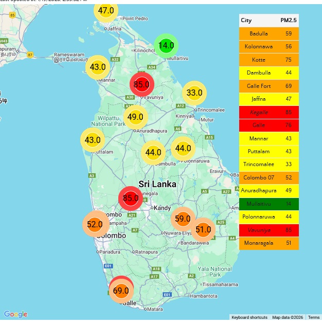322x325 pixels.
Task: Open the Keyboard shortcuts button
Action: [249, 317]
